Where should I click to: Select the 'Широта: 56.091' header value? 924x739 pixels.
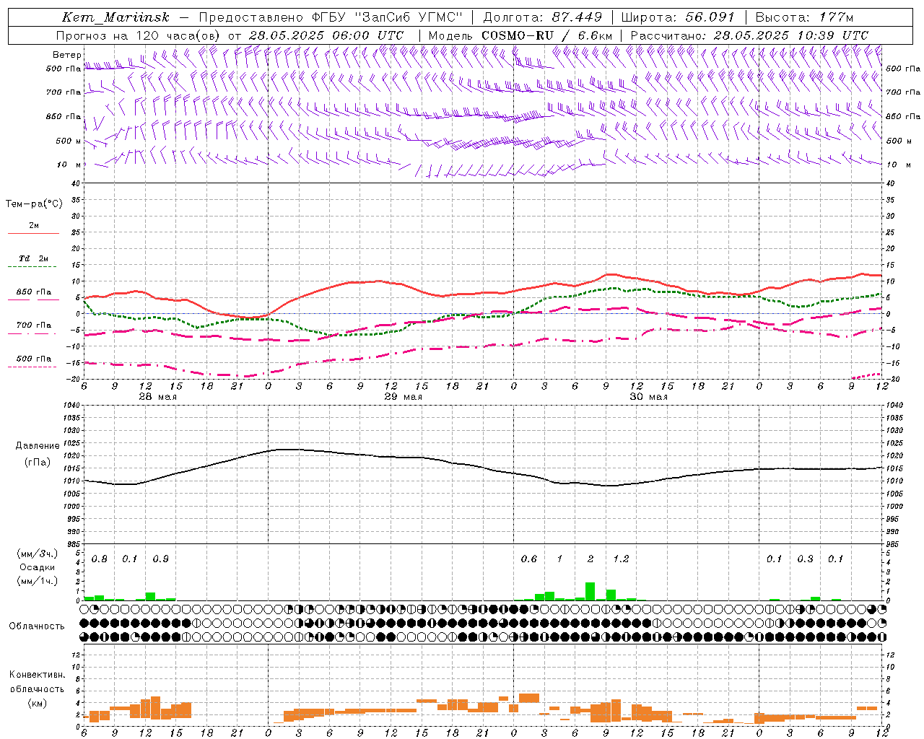pyautogui.click(x=678, y=17)
